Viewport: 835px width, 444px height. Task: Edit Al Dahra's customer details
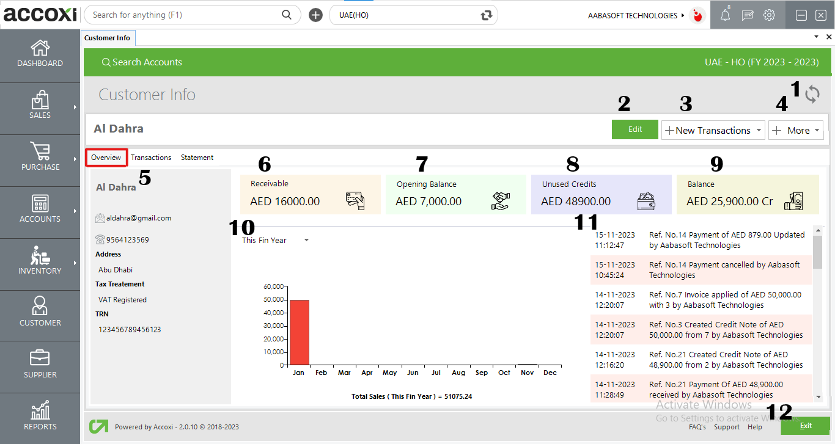(x=635, y=129)
